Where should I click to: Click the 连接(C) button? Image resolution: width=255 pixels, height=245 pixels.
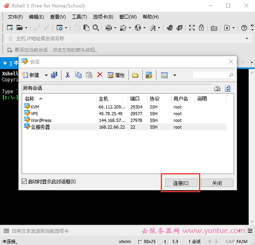point(180,183)
